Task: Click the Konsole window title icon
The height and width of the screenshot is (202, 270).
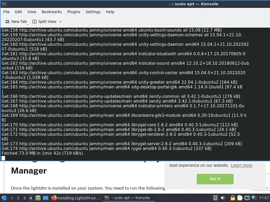Action: pos(4,4)
